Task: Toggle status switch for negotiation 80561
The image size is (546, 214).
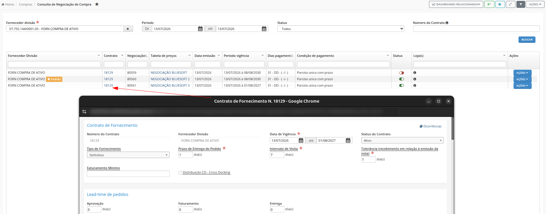Action: [401, 86]
